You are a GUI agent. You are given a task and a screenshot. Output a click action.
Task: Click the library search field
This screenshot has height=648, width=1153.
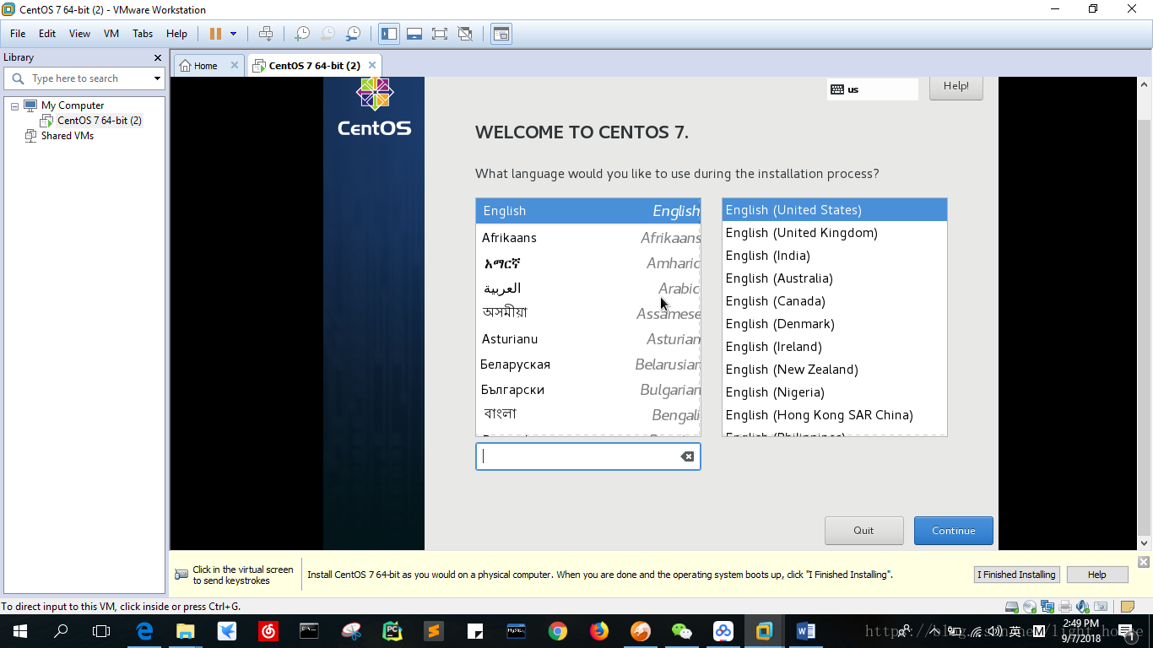pyautogui.click(x=84, y=78)
